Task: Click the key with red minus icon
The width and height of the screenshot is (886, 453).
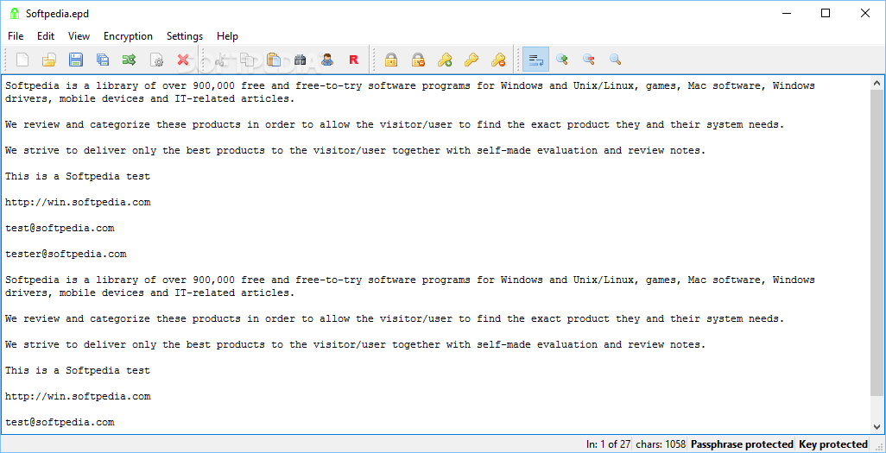Action: (498, 60)
